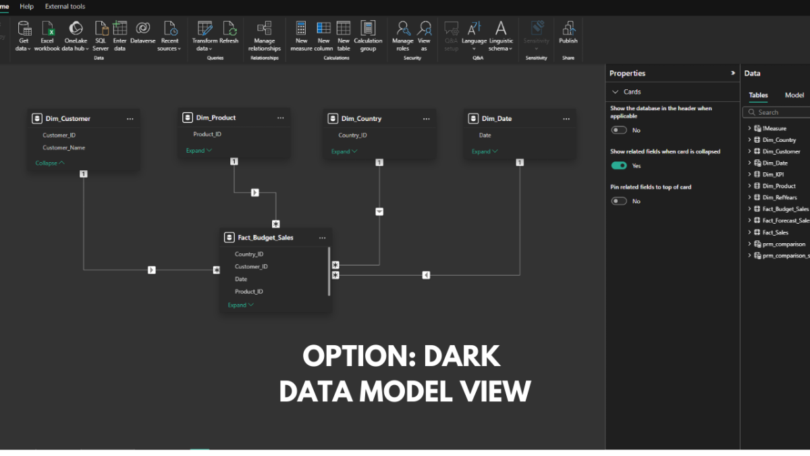Switch to the Model tab

(x=794, y=95)
